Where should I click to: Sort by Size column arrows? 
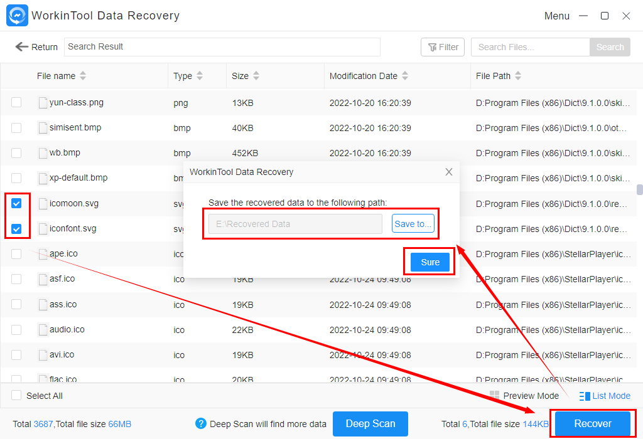[256, 76]
